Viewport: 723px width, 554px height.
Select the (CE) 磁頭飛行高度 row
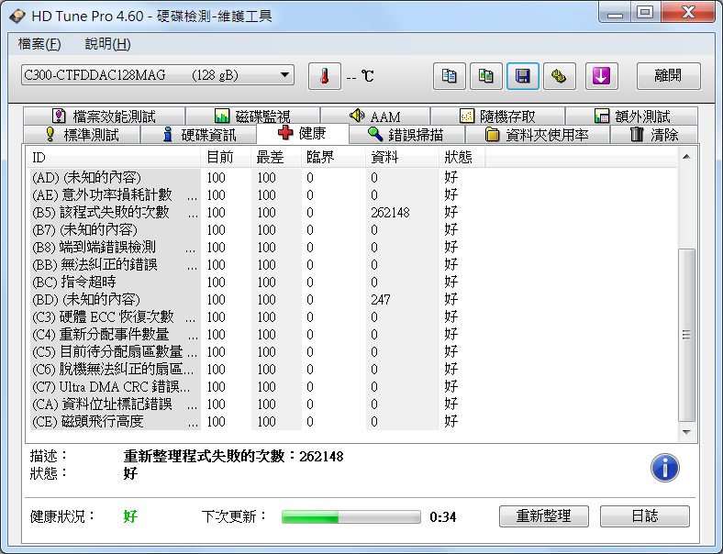352,422
